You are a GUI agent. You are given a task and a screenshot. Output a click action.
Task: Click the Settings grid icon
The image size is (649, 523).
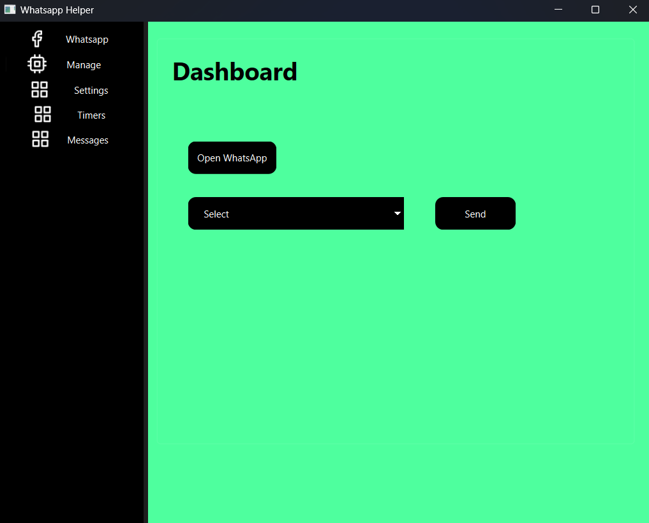coord(40,90)
